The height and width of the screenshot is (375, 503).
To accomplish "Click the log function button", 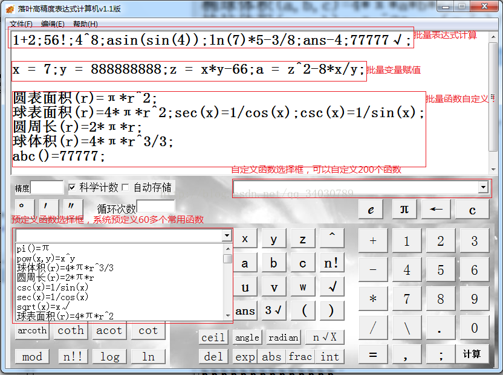I will click(x=109, y=356).
